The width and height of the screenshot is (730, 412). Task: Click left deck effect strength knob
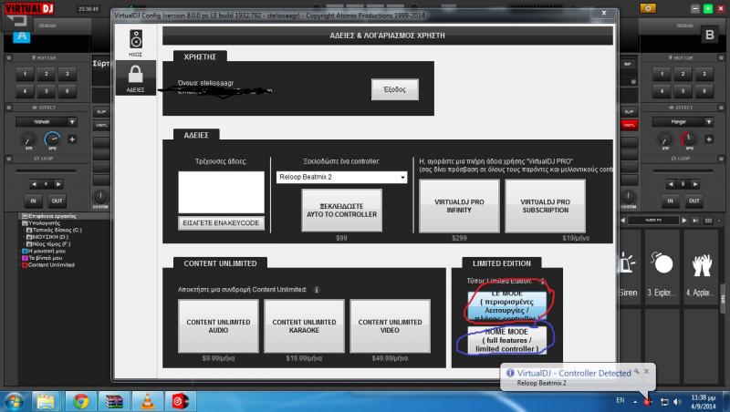pos(29,139)
